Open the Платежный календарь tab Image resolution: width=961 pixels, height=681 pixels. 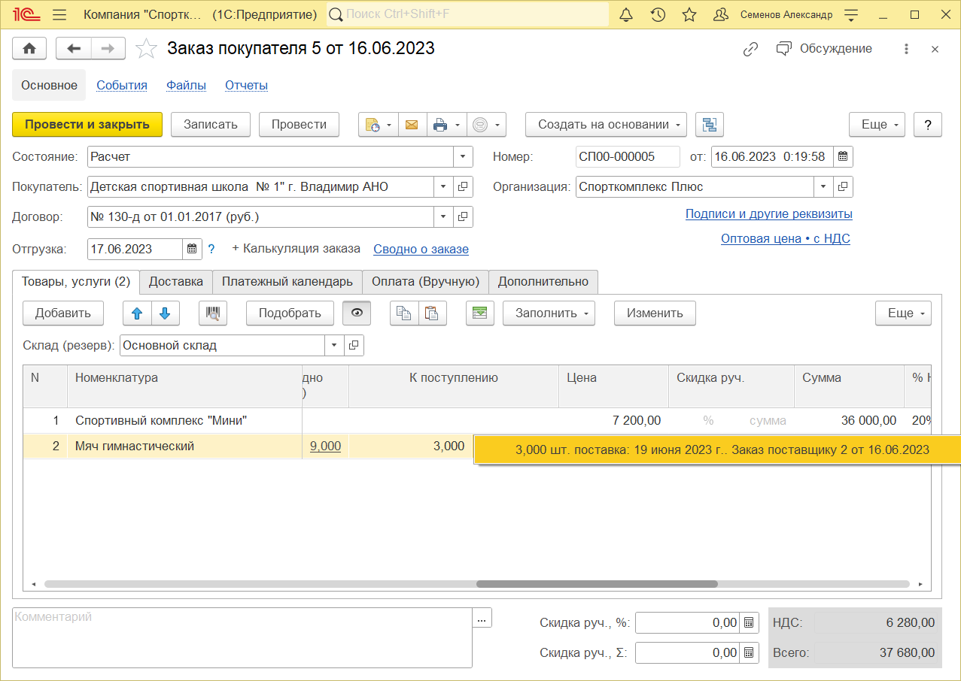[x=287, y=282]
